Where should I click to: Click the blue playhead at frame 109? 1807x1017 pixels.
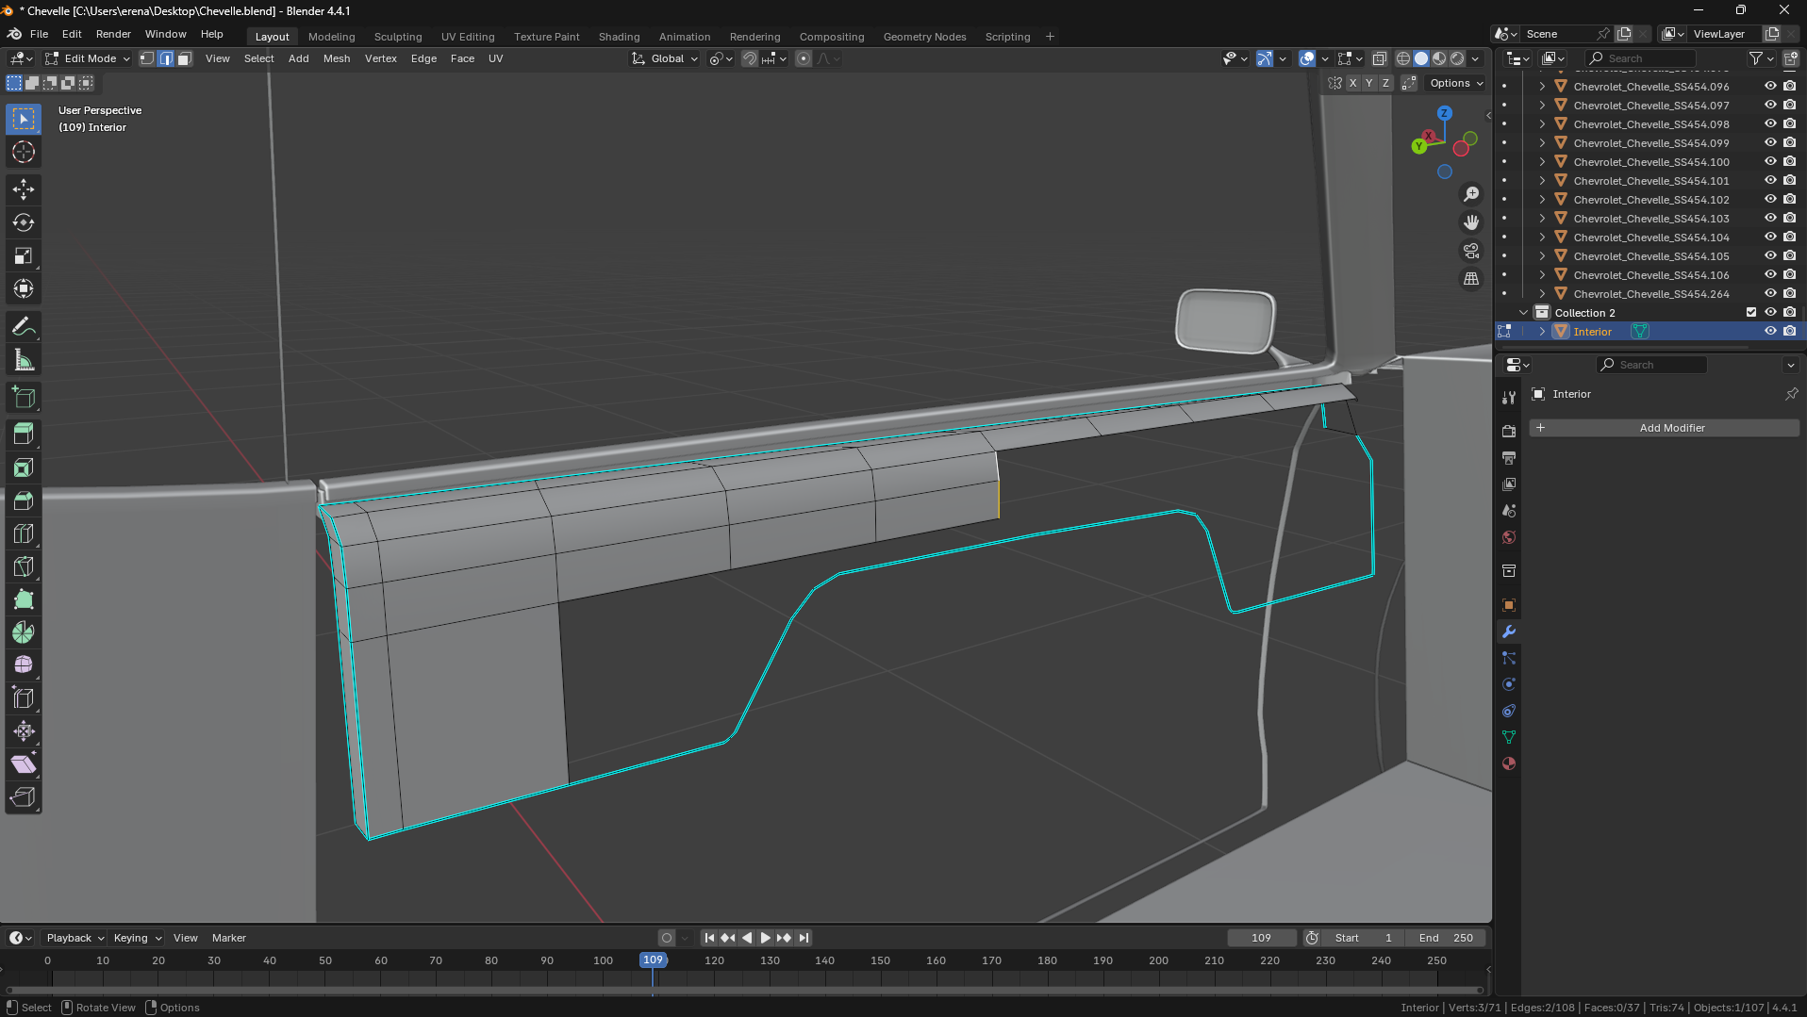pyautogui.click(x=653, y=960)
